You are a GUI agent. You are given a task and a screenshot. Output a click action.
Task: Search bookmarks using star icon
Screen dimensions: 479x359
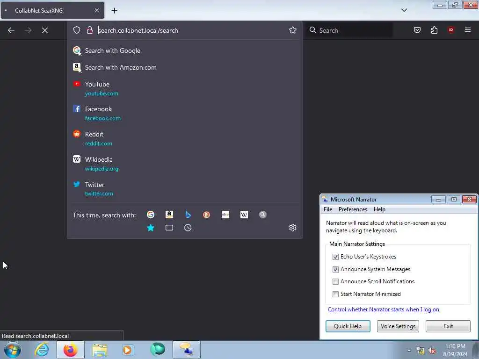(x=151, y=228)
